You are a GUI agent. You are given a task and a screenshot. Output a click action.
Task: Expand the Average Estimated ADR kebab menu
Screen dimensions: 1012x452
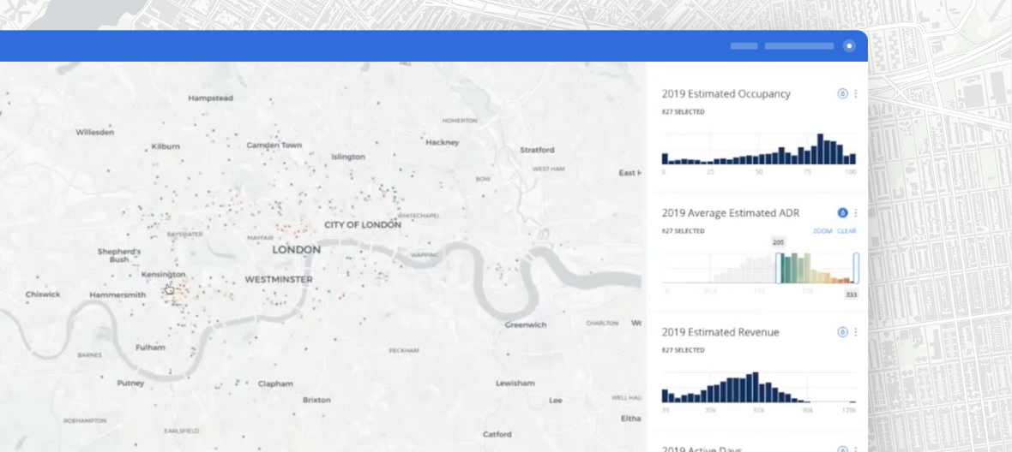(x=855, y=212)
